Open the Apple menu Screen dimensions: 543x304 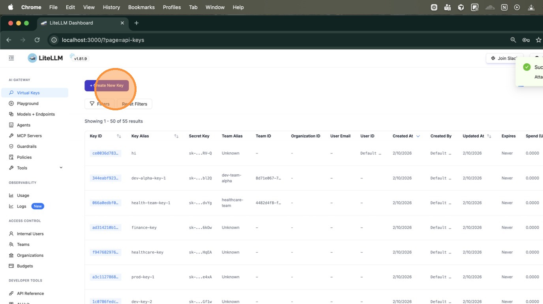click(11, 7)
